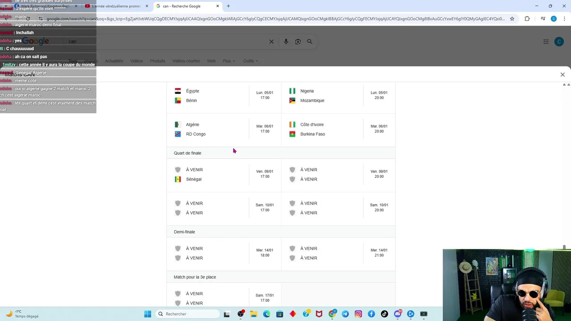Open the Sam. 10/01 20:00 quarter-final
Viewport: 571px width, 321px height.
(338, 208)
